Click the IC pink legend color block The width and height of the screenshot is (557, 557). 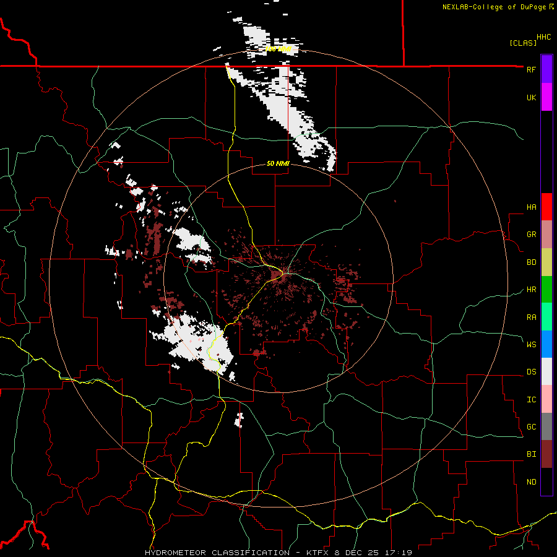tap(546, 399)
